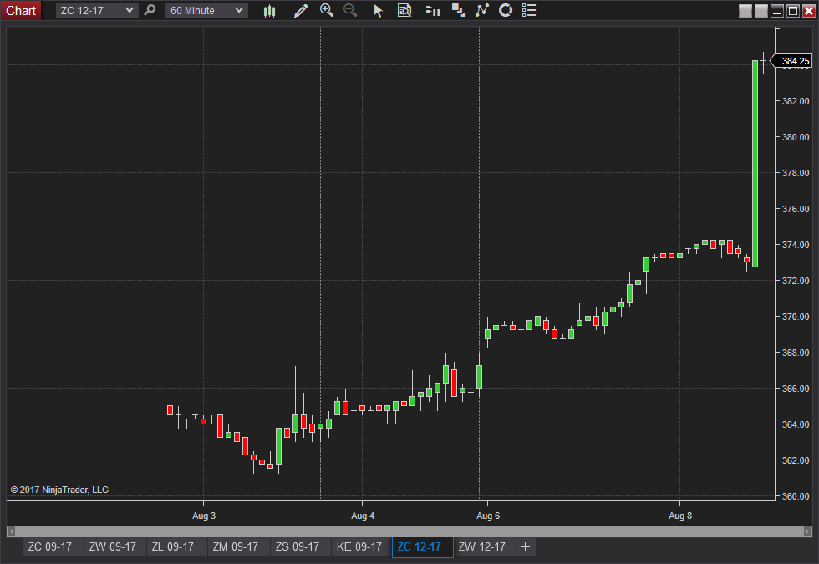Click the Aug 6 date label
This screenshot has height=564, width=819.
coord(488,516)
